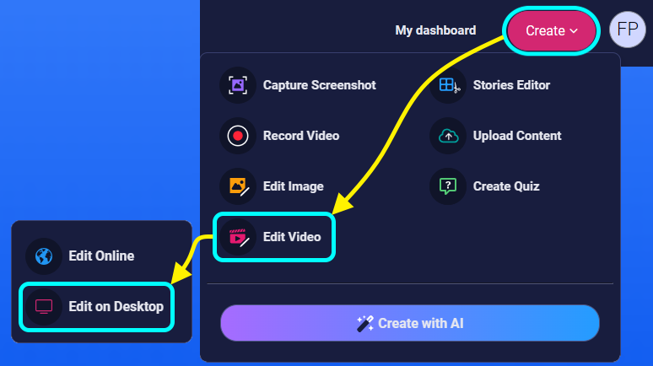Click the Capture Screenshot icon
Screen dimensions: 653x366
pos(238,85)
